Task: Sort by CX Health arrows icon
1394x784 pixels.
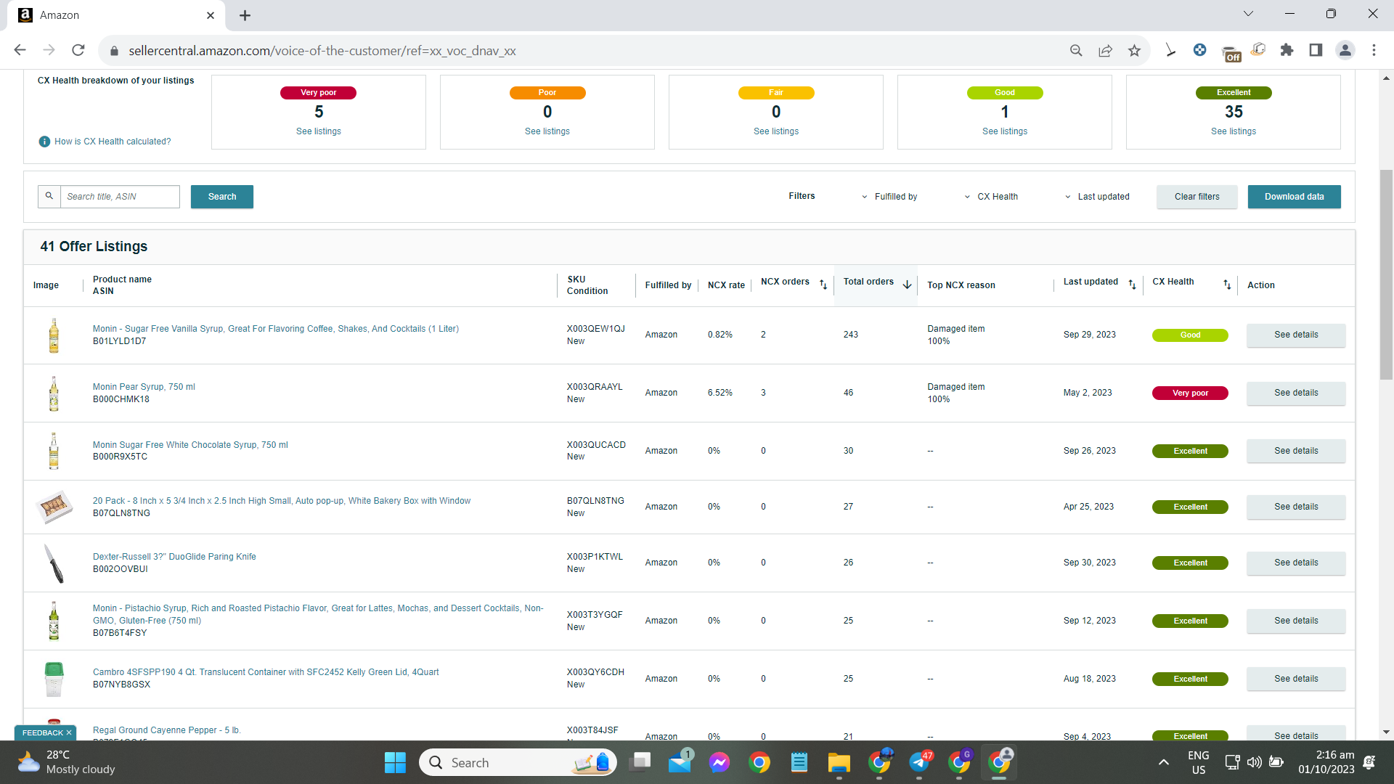Action: pyautogui.click(x=1227, y=285)
